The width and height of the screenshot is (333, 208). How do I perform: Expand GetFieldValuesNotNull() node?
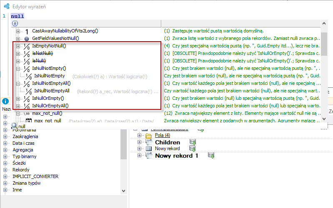click(x=18, y=39)
